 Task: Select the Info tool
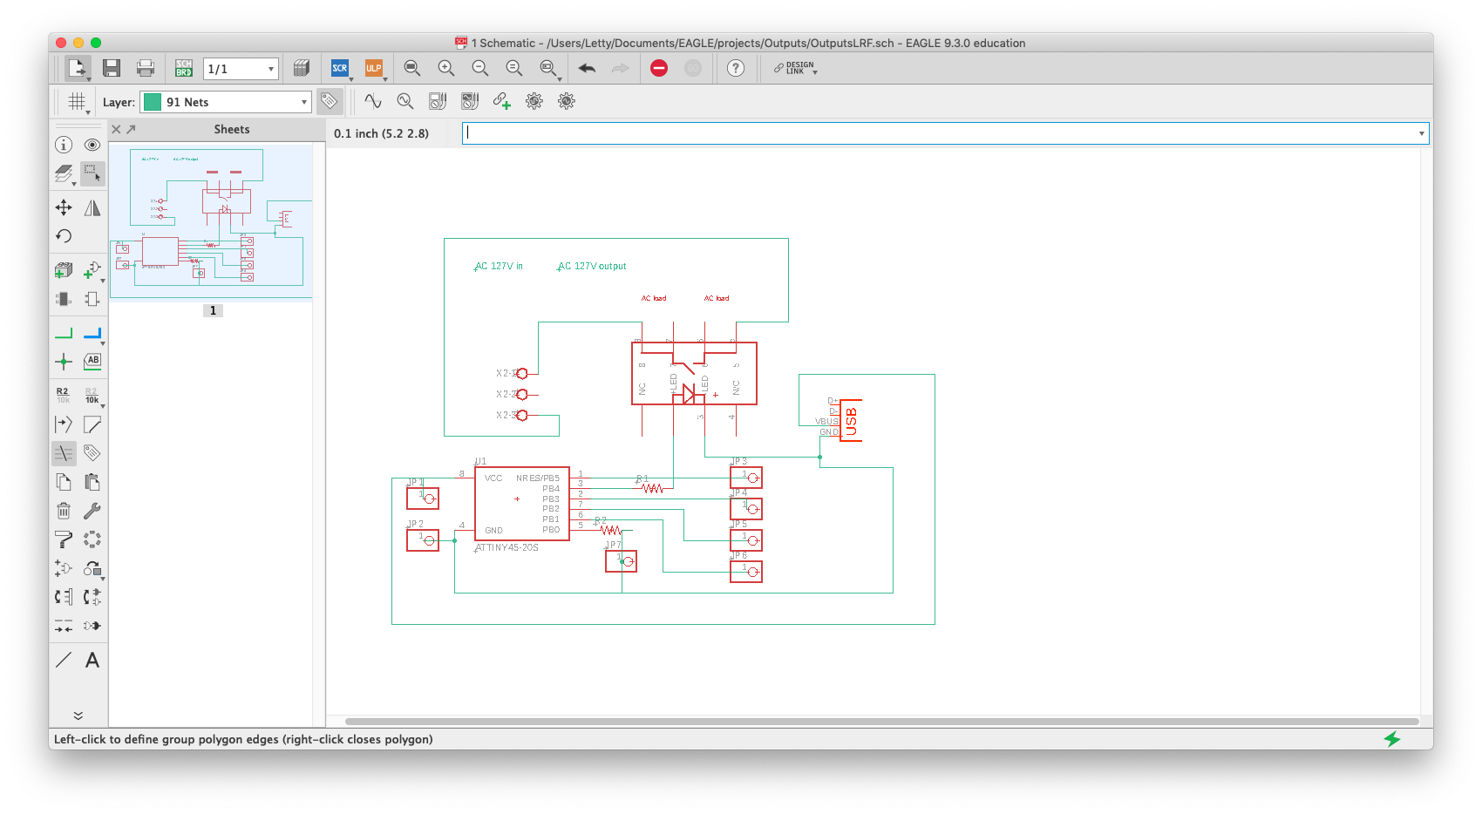pyautogui.click(x=64, y=145)
